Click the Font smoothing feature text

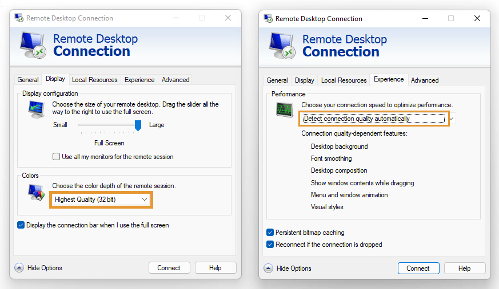(332, 158)
